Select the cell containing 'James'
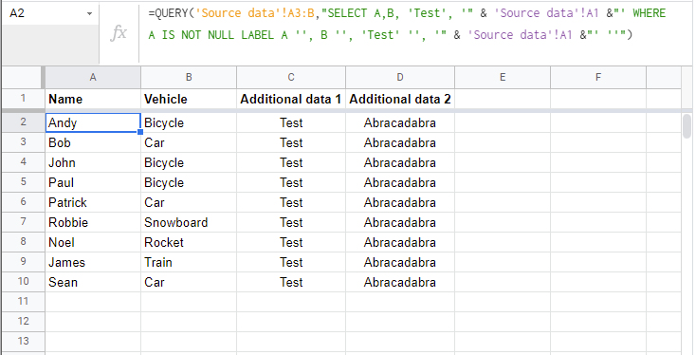This screenshot has width=696, height=355. pyautogui.click(x=93, y=262)
